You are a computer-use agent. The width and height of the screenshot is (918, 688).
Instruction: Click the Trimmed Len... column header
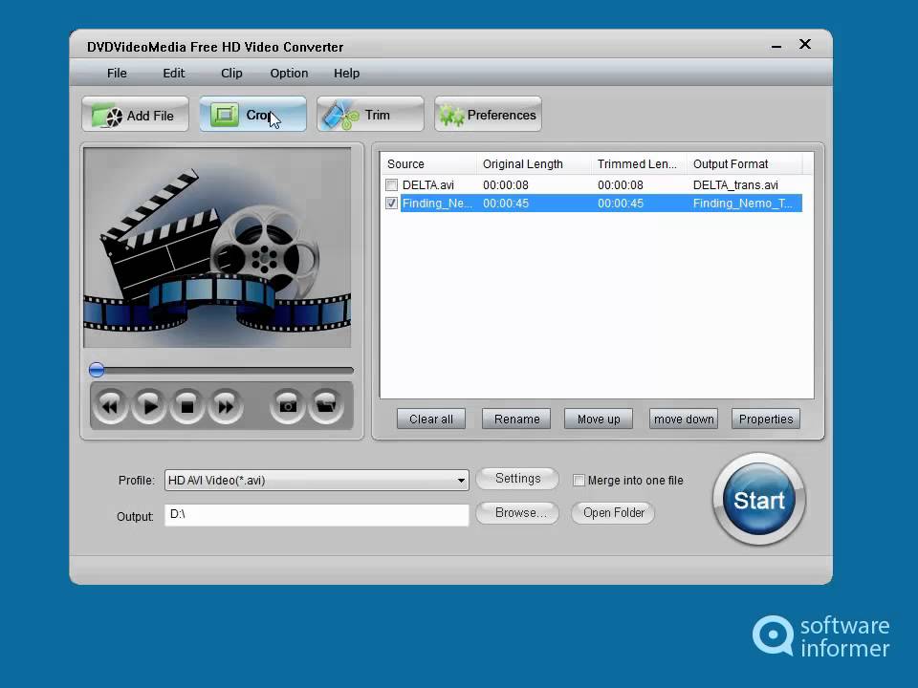[640, 163]
